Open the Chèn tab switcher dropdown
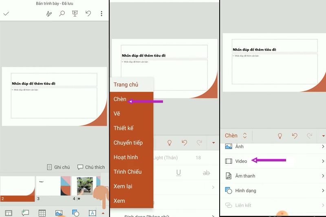326x217 pixels. point(236,136)
